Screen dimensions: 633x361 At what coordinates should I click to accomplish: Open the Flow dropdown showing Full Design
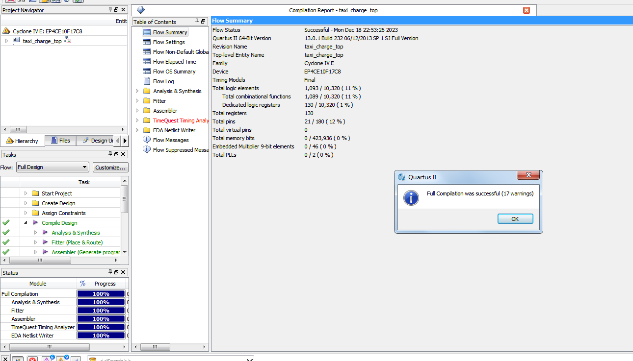[52, 167]
